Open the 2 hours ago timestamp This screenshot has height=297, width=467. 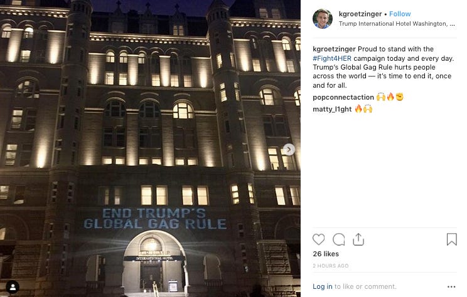pos(331,266)
